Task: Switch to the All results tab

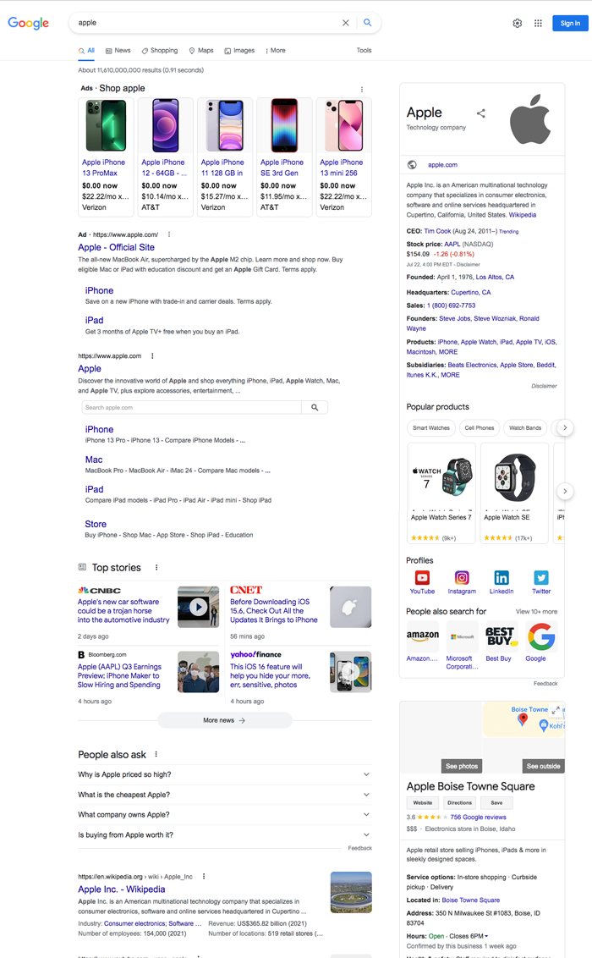Action: coord(86,51)
